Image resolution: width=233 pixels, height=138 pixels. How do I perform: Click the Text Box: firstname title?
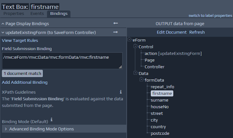(30, 7)
